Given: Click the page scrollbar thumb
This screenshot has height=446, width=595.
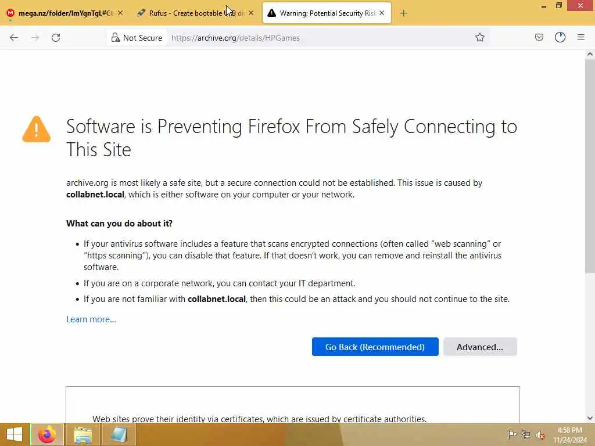Looking at the screenshot, I should (x=590, y=167).
